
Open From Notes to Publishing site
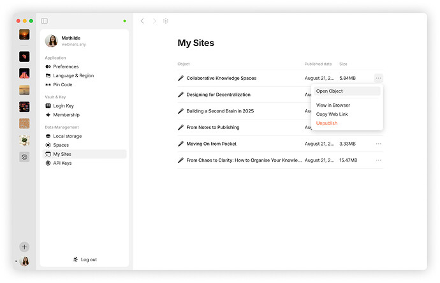(213, 127)
